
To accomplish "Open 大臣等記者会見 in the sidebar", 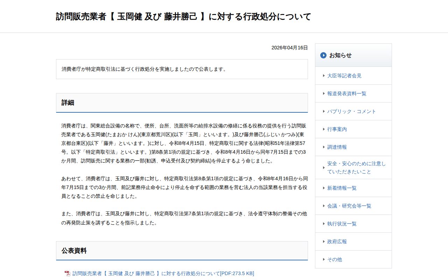I will coord(344,76).
